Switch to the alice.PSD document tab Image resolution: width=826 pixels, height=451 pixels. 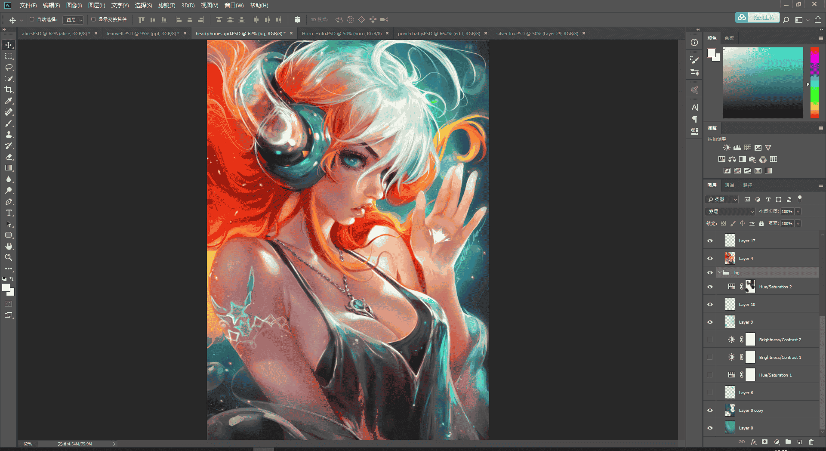pos(55,34)
